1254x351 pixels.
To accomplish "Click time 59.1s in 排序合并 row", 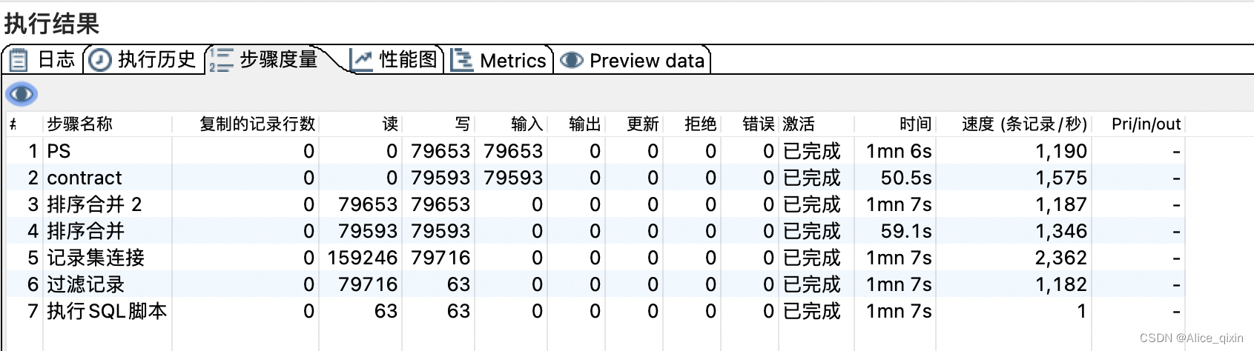I will click(906, 231).
